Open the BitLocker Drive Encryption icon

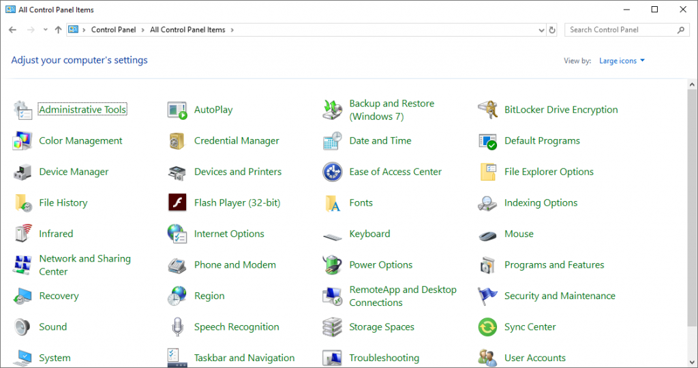click(x=487, y=110)
